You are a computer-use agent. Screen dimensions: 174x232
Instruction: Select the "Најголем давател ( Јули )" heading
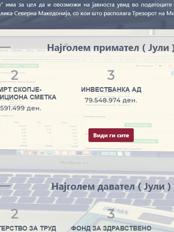point(111,186)
